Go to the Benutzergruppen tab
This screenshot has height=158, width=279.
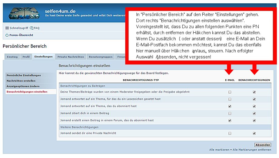click(x=100, y=57)
